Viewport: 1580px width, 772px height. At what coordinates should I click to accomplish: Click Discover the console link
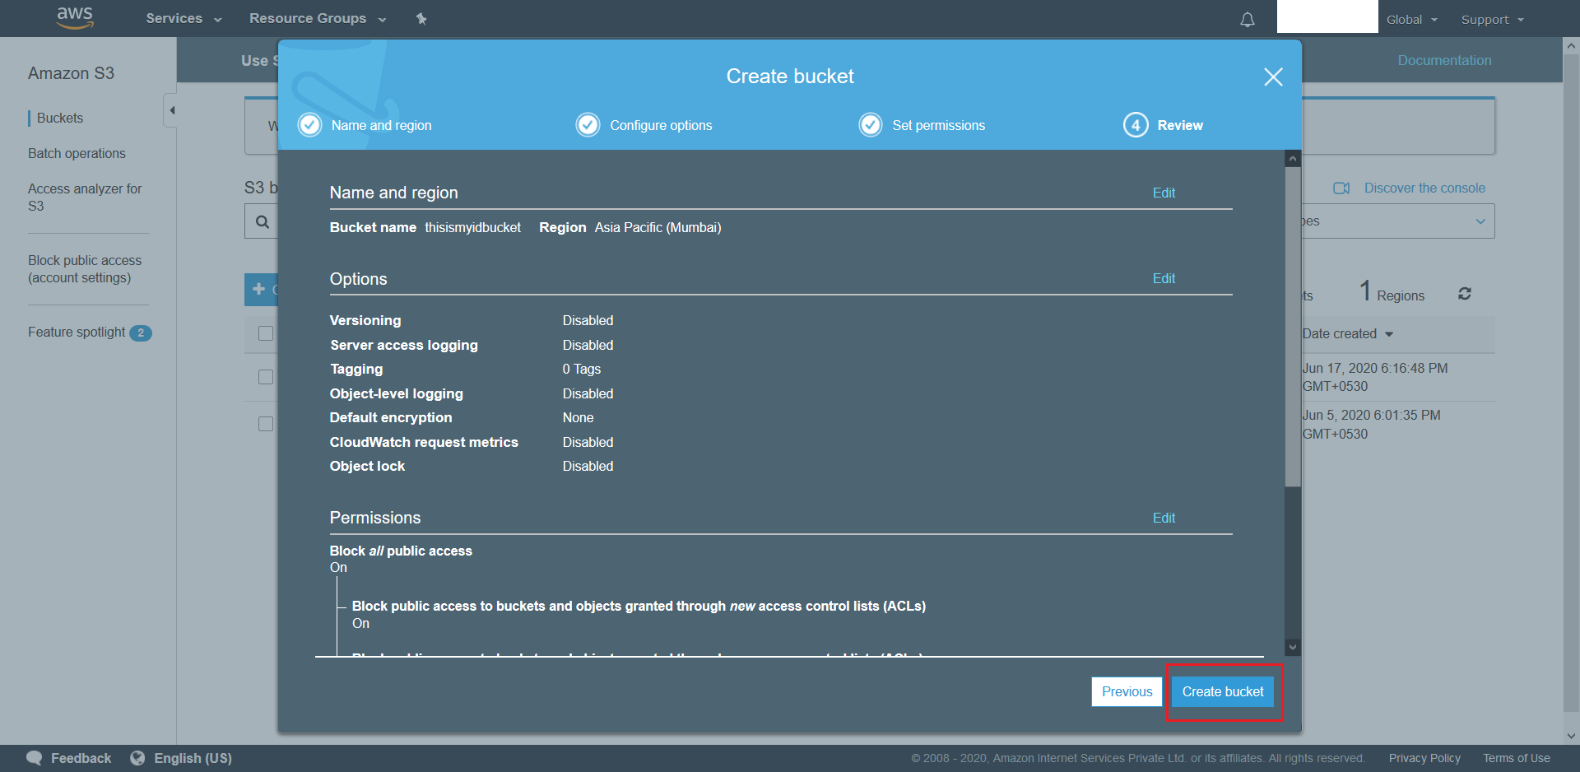pos(1424,188)
